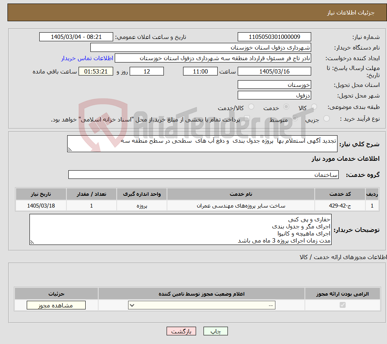
Task: Click the request creator field
Action: click(x=213, y=58)
